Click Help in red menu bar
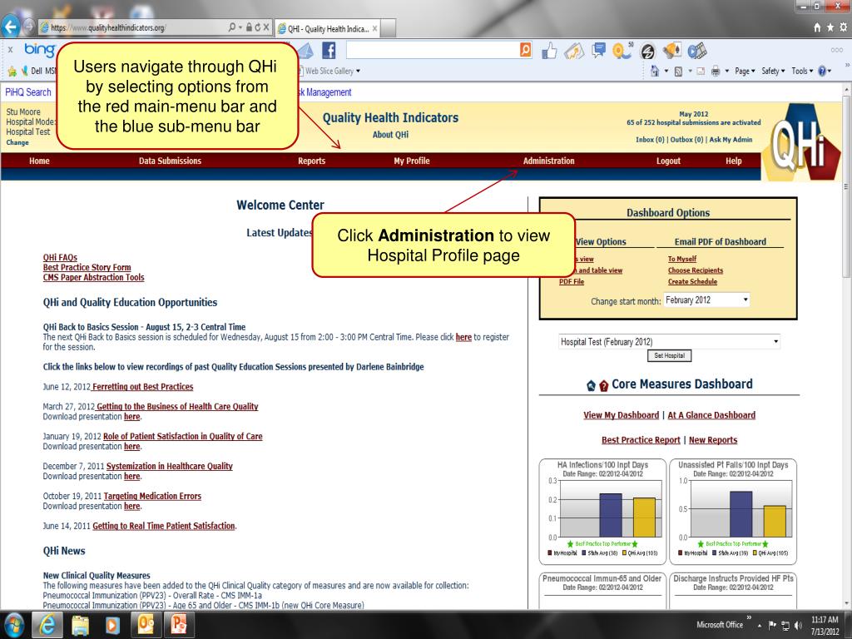This screenshot has width=852, height=639. 733,161
